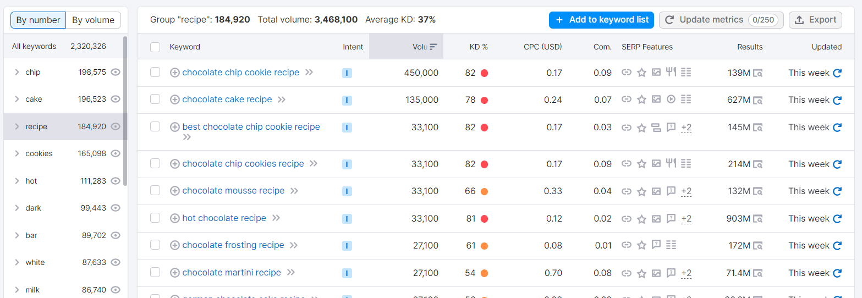Click red KD indicator for hot chocolate recipe
Viewport: 862px width, 298px height.
point(485,219)
